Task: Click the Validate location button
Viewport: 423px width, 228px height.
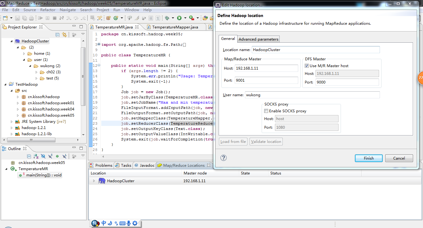Action: point(266,141)
